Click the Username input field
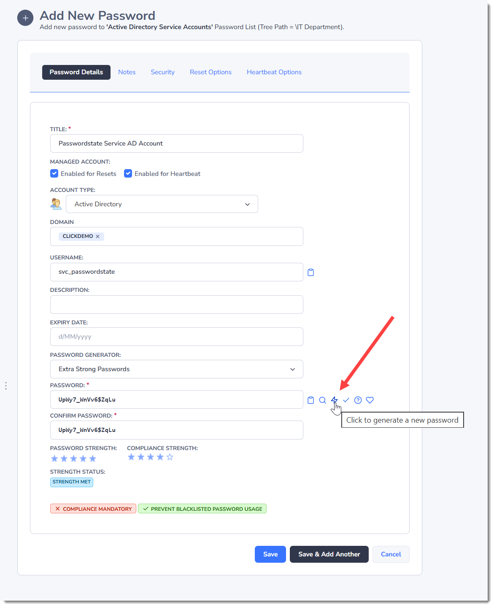494x607 pixels. coord(177,272)
